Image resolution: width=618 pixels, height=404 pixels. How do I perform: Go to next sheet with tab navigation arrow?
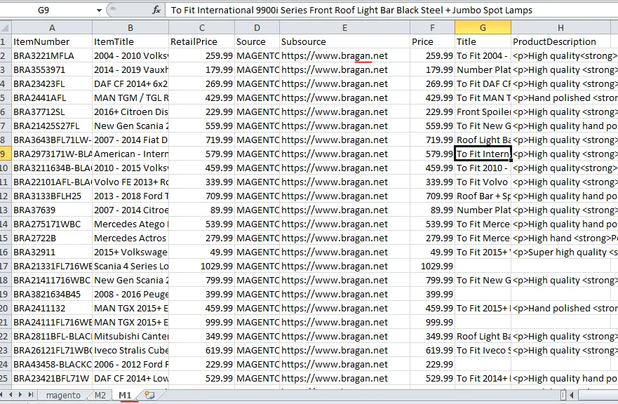[20, 394]
